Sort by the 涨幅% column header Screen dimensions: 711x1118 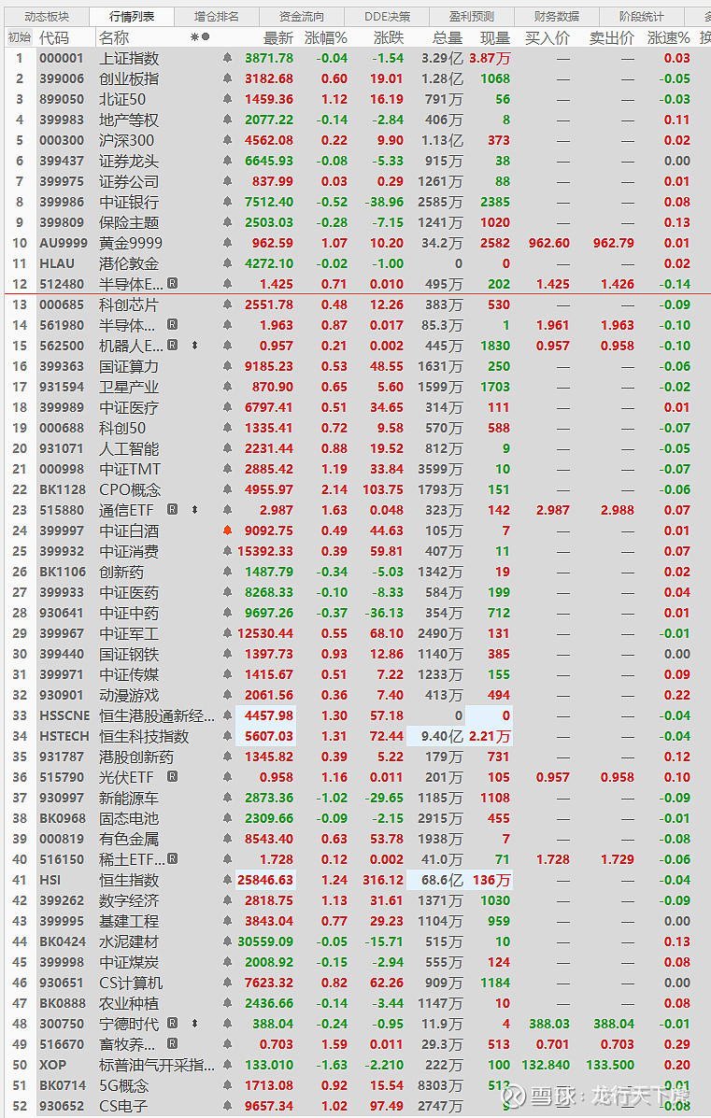point(325,37)
